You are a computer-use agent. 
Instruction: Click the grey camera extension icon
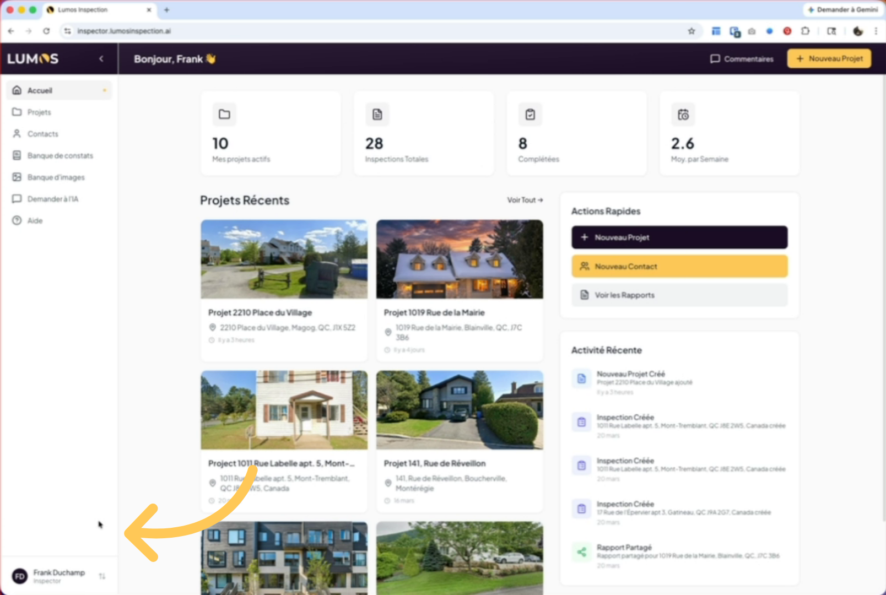[x=752, y=31]
